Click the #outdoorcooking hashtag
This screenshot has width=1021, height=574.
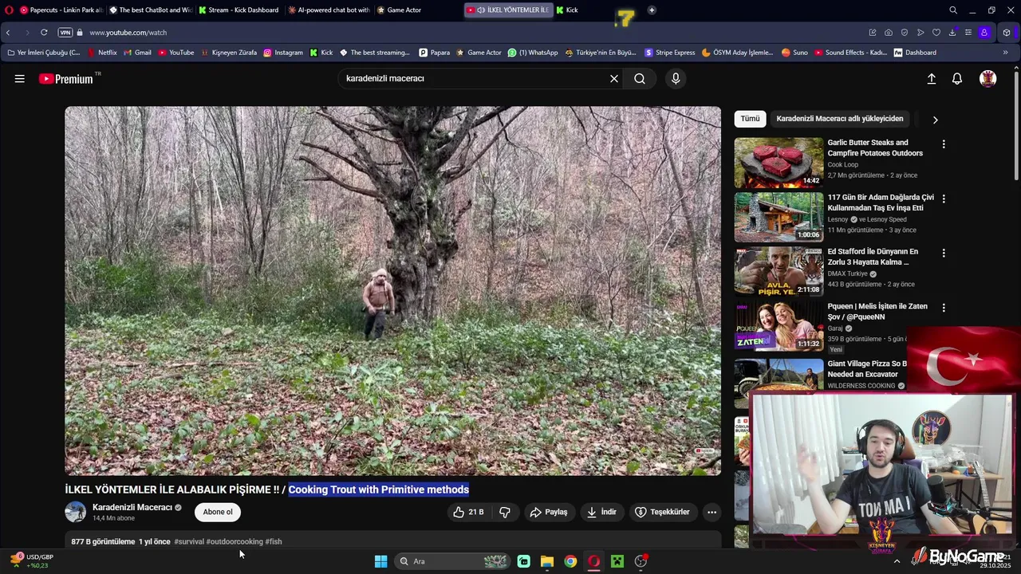pyautogui.click(x=235, y=541)
